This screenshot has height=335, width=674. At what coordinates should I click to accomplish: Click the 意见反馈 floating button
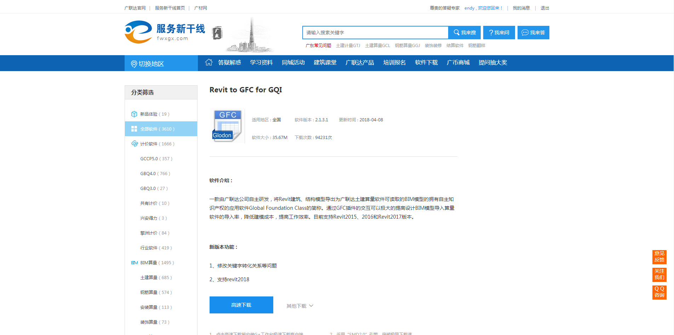click(x=659, y=257)
